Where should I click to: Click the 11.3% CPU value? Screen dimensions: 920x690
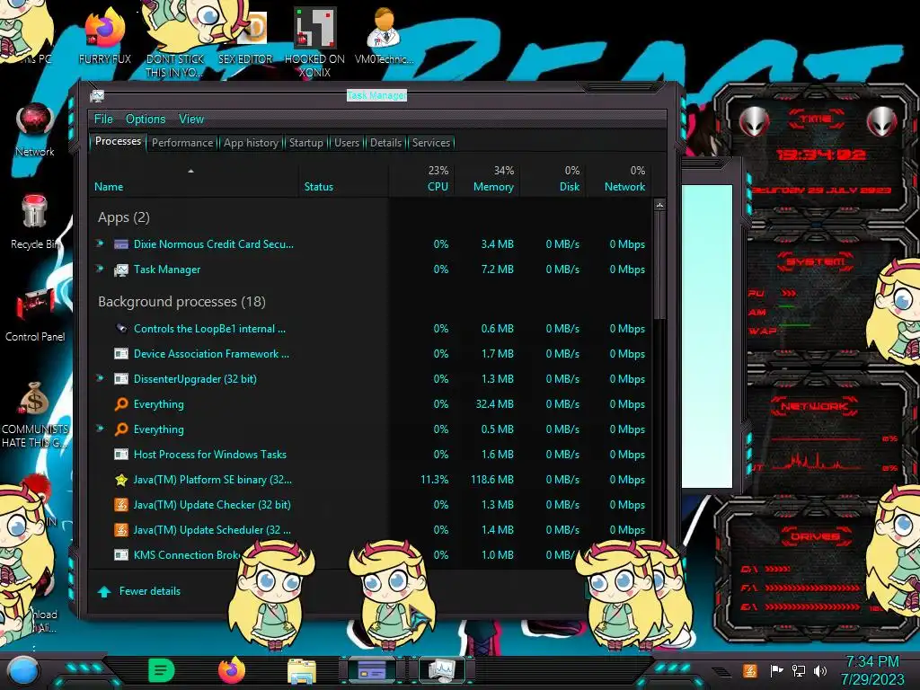(x=434, y=480)
